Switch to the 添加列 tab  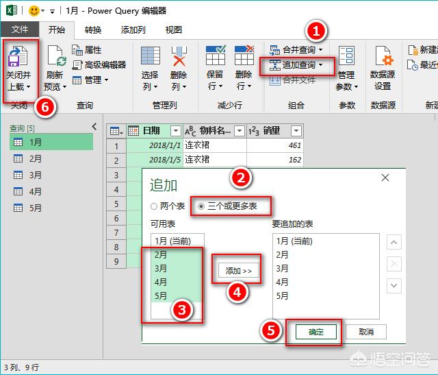pyautogui.click(x=133, y=29)
